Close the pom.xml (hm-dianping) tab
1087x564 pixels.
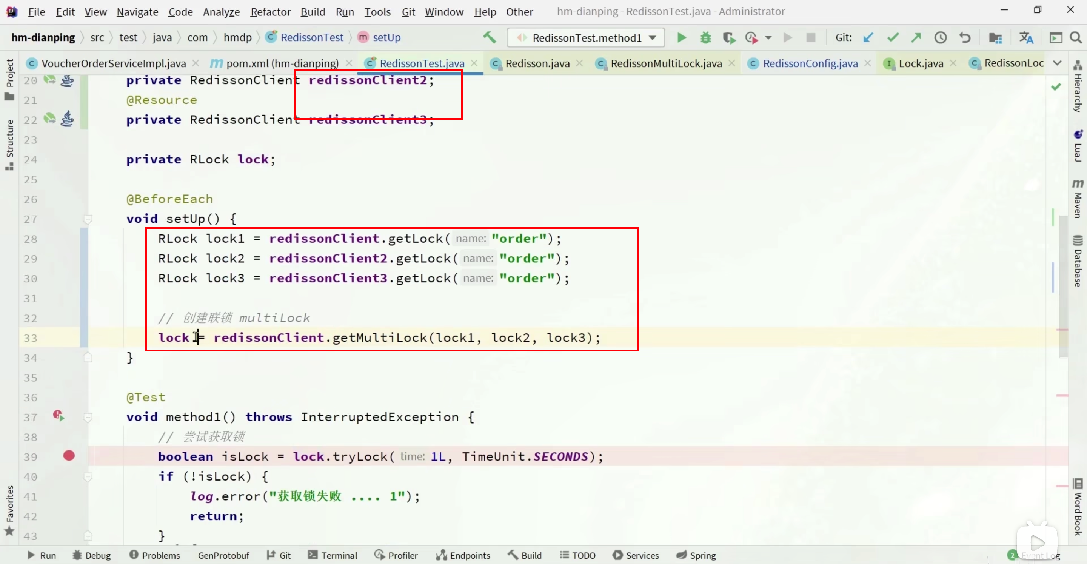tap(348, 63)
